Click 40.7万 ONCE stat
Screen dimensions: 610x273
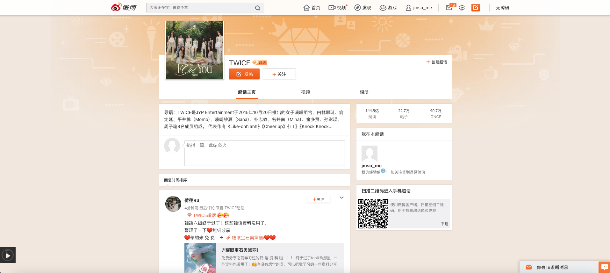click(436, 113)
